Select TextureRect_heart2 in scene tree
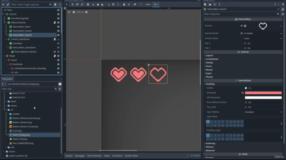Screen dimensions: 286x160 coord(22,31)
